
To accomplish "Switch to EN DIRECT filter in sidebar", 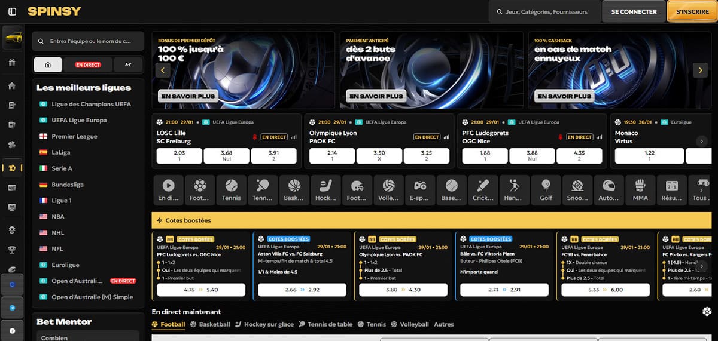I will tap(88, 64).
